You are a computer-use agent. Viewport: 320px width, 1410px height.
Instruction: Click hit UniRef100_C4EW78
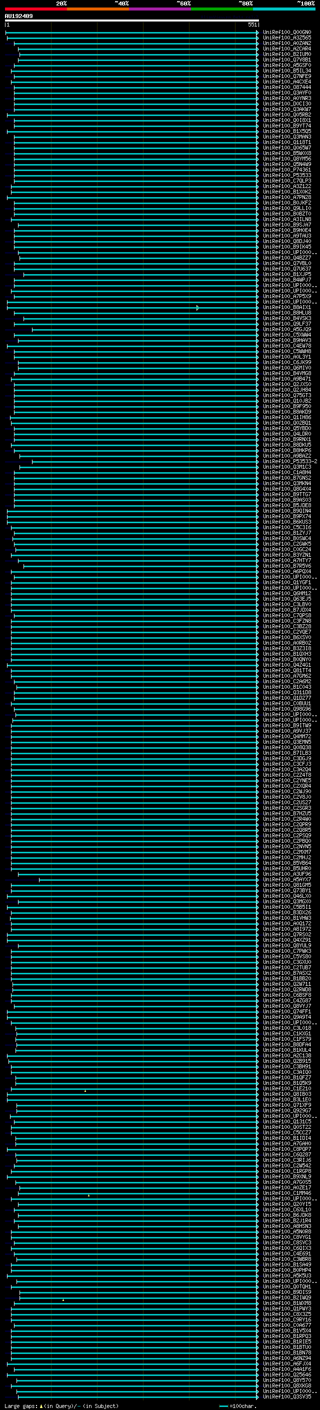coord(287,346)
